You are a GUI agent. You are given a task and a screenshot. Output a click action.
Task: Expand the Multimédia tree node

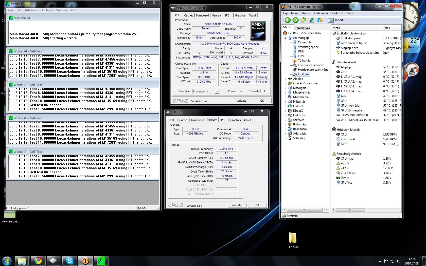(285, 97)
